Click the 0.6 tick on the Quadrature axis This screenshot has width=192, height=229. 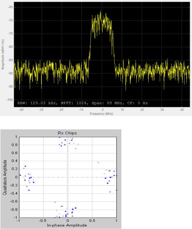pyautogui.click(x=14, y=153)
